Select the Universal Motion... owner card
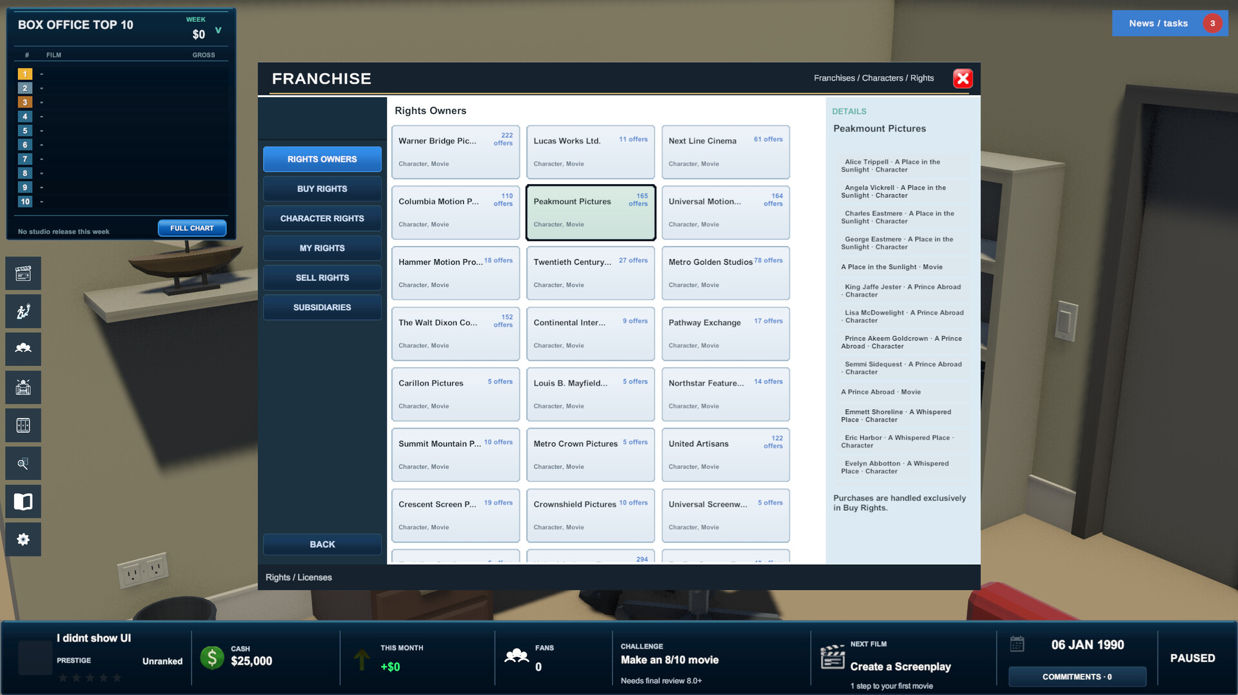 (725, 213)
